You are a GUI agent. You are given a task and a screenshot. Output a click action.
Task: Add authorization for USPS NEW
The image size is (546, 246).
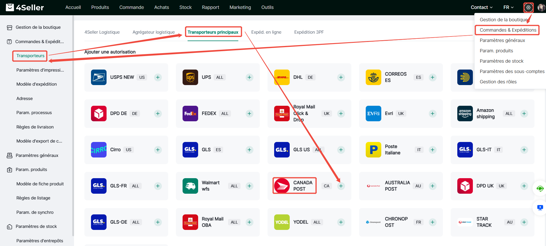tap(158, 77)
